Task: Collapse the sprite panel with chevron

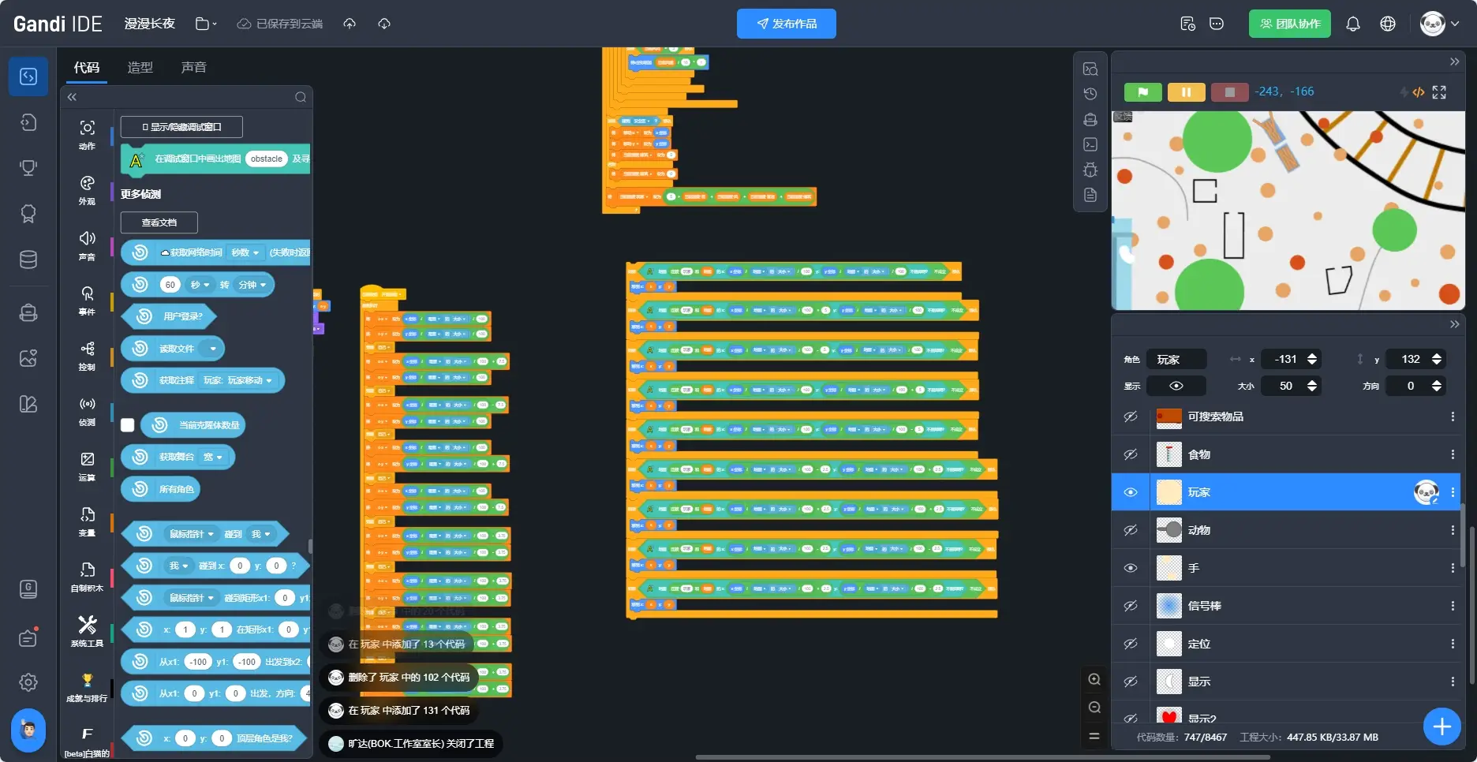Action: pyautogui.click(x=1454, y=324)
